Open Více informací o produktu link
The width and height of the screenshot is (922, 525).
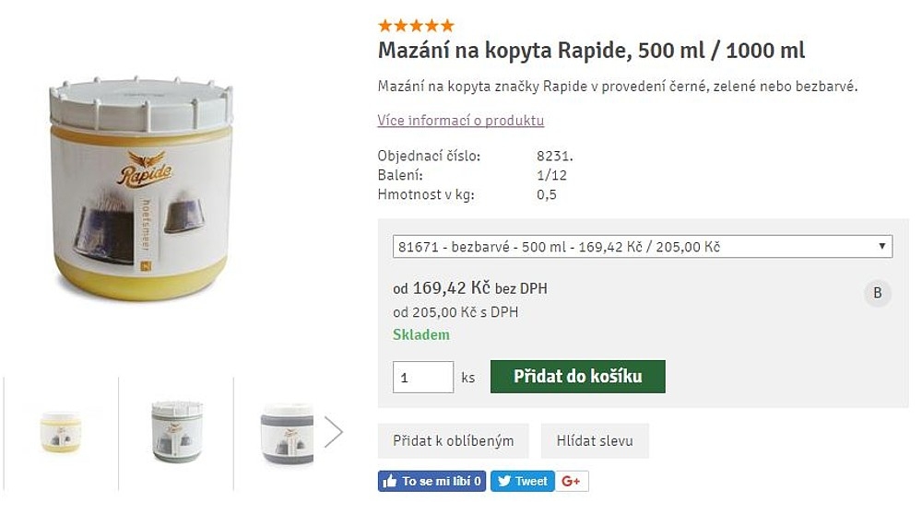460,121
